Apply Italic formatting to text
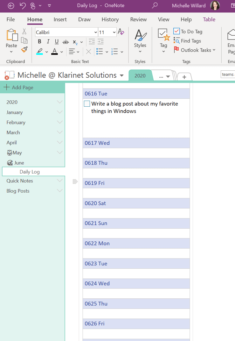This screenshot has width=235, height=341. pos(48,42)
